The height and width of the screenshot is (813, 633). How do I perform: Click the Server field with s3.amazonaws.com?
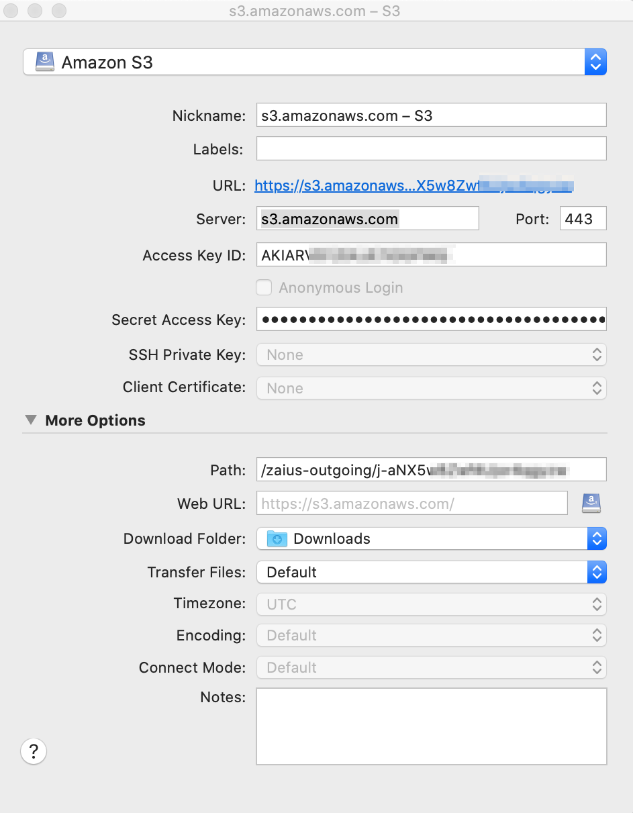pyautogui.click(x=368, y=219)
